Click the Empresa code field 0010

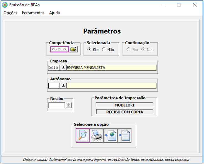pyautogui.click(x=54, y=68)
